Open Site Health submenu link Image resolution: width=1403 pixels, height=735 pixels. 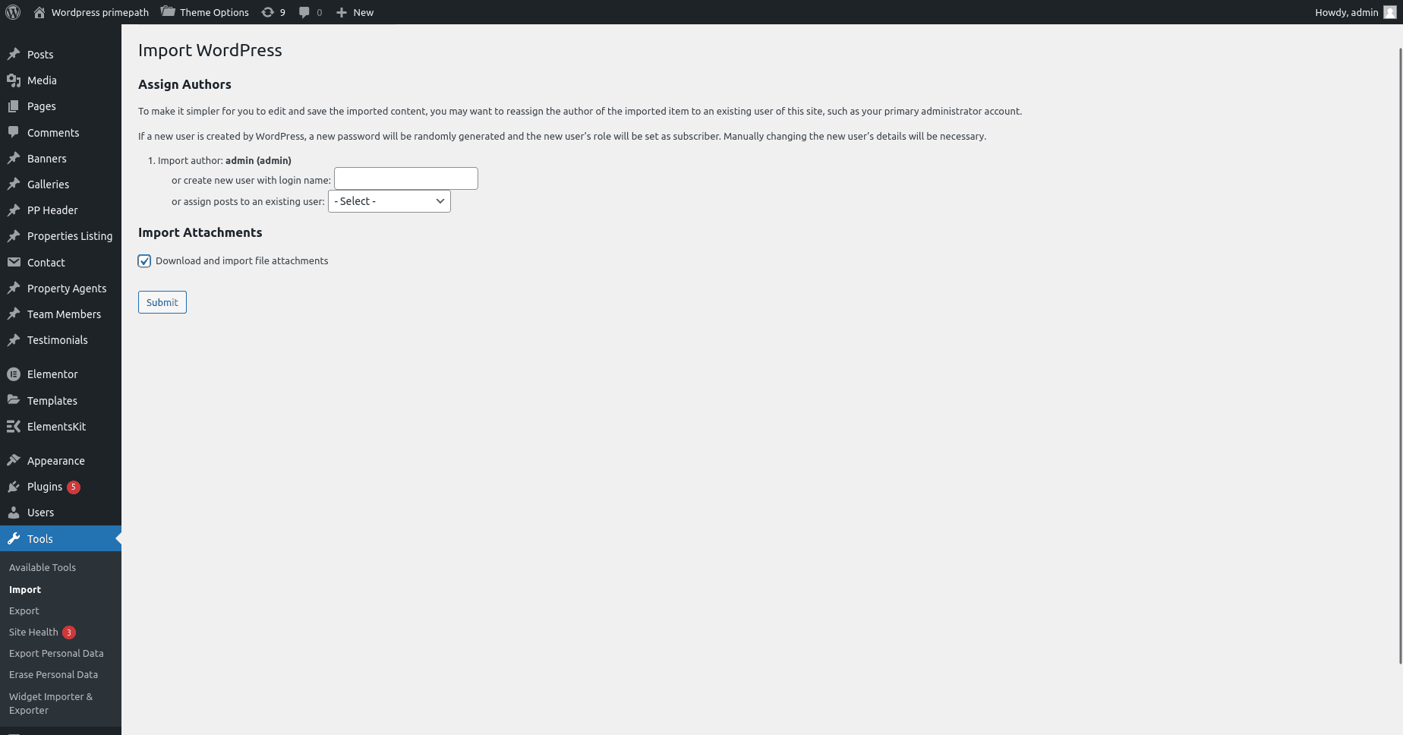tap(33, 632)
